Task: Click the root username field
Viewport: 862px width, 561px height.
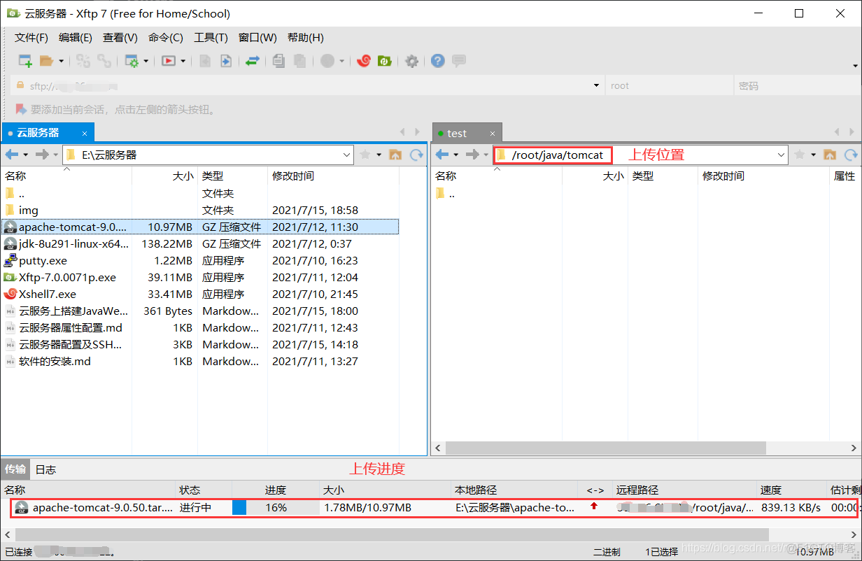Action: (668, 86)
